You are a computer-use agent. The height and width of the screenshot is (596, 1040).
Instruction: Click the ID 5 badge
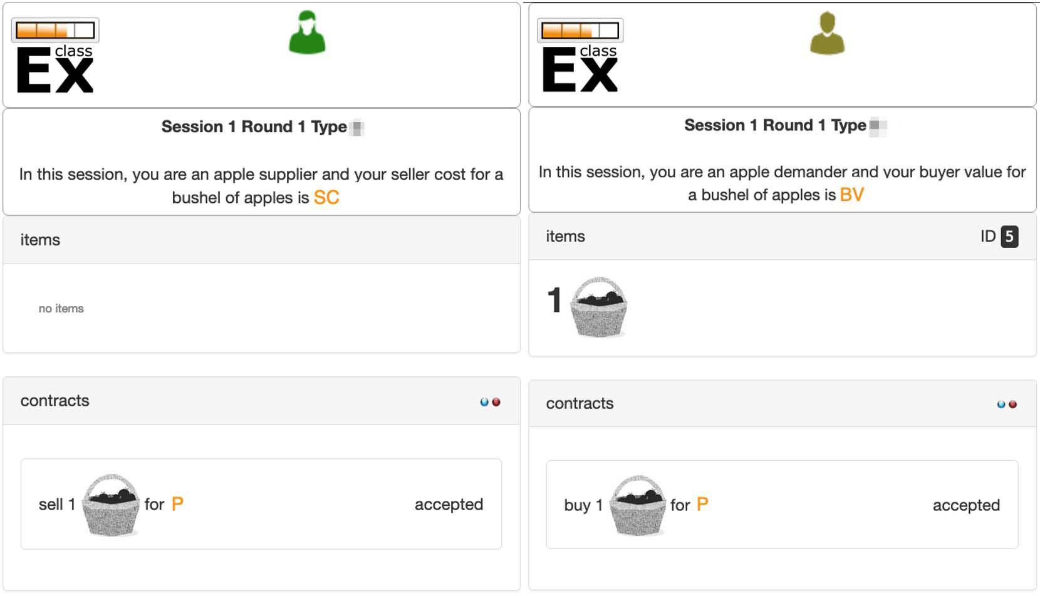pos(1009,237)
